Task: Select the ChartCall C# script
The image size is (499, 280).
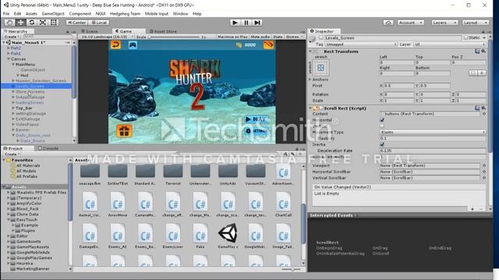Action: tap(283, 204)
